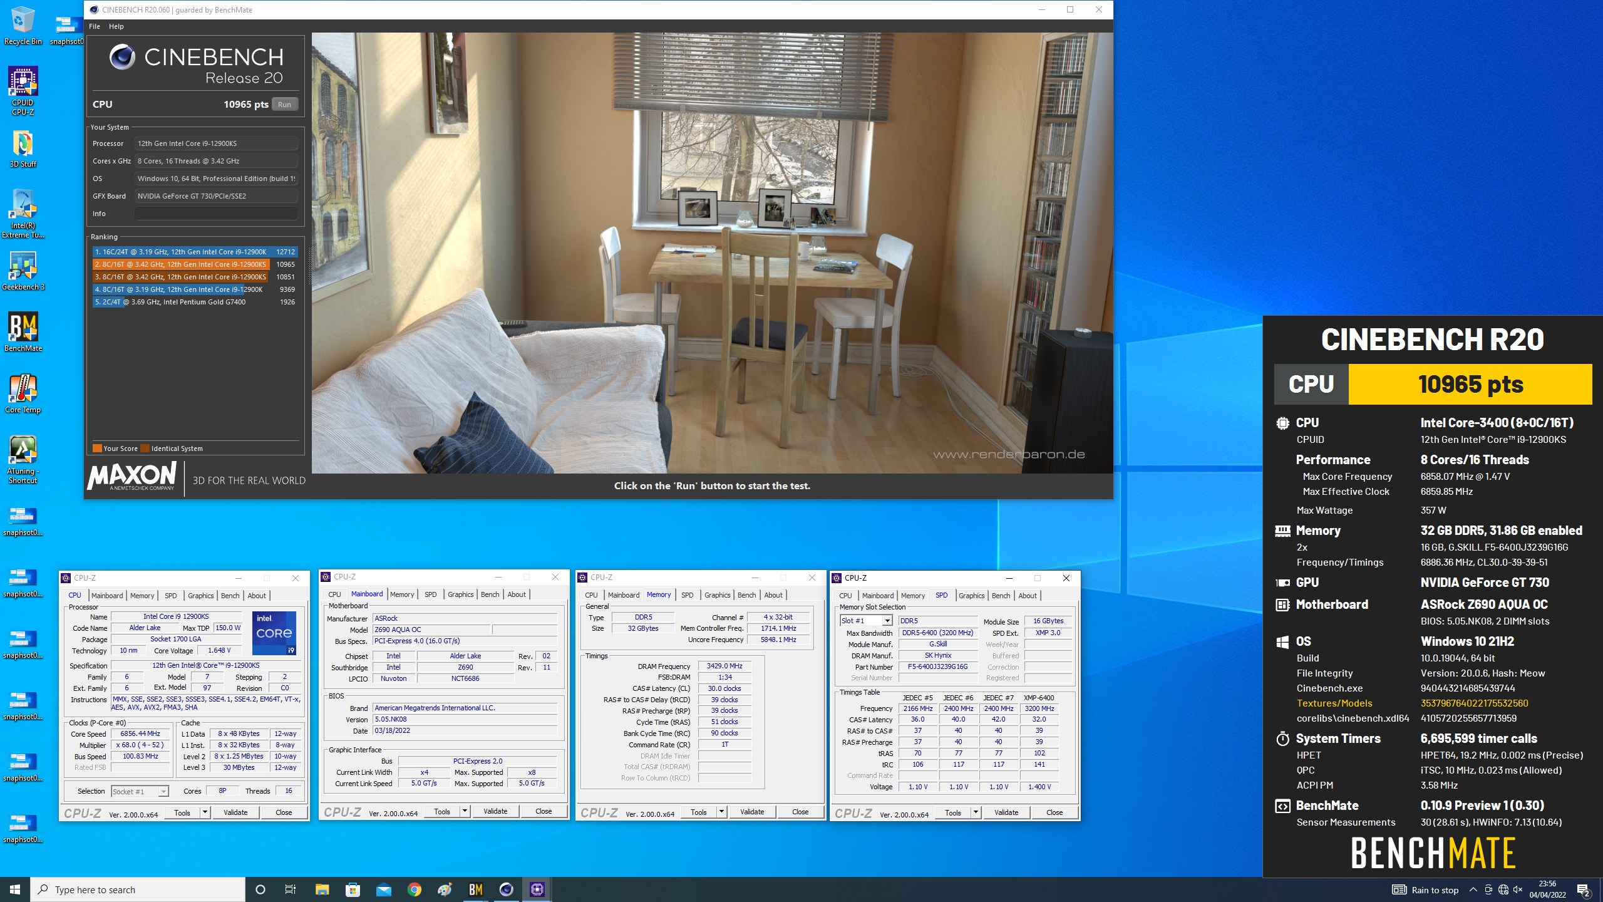Open the Mail app on taskbar
1603x902 pixels.
click(x=383, y=889)
